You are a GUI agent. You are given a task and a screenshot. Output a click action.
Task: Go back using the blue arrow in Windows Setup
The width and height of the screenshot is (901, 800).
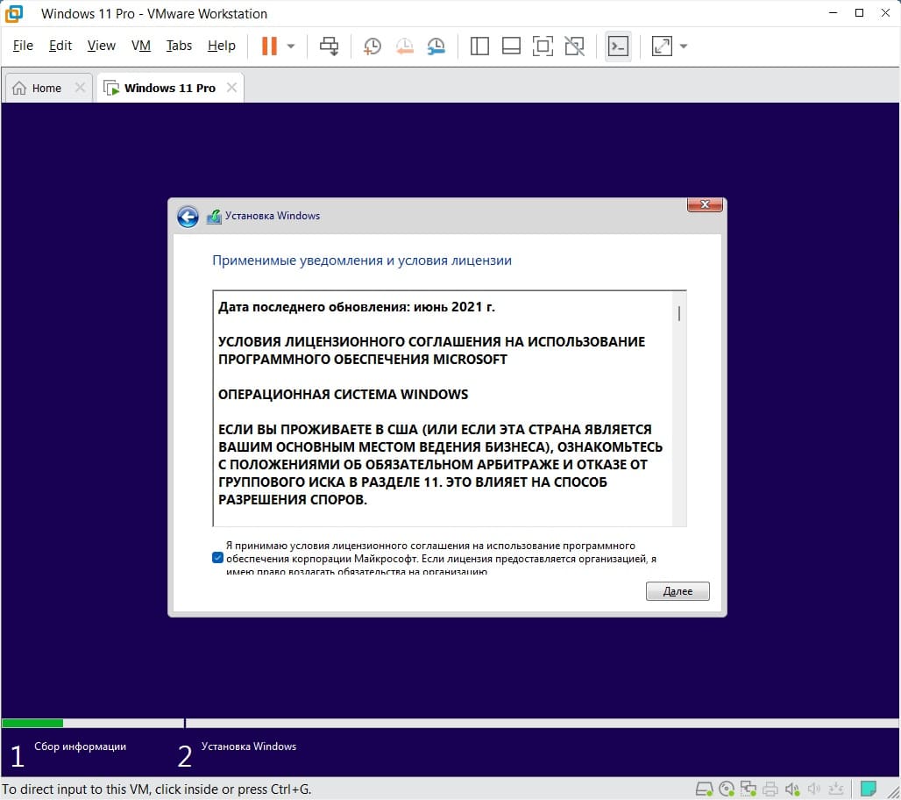(188, 217)
